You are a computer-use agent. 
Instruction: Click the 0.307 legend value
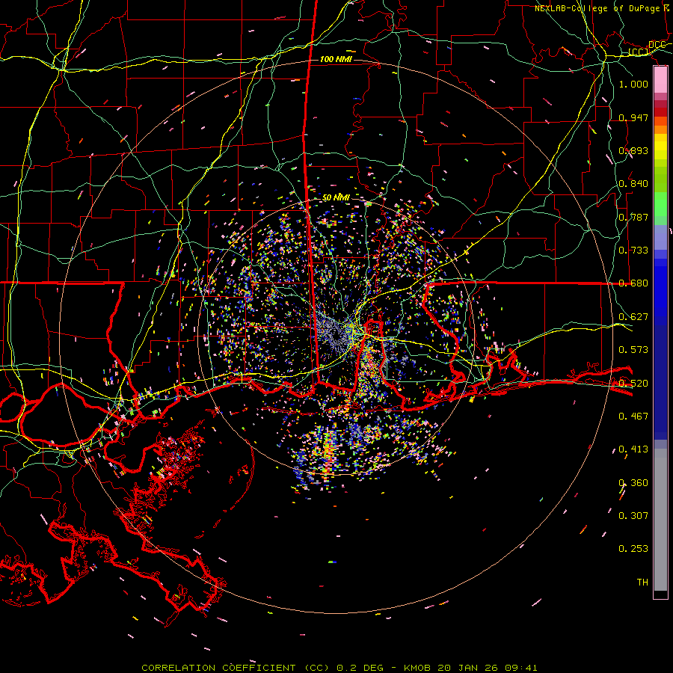point(633,515)
